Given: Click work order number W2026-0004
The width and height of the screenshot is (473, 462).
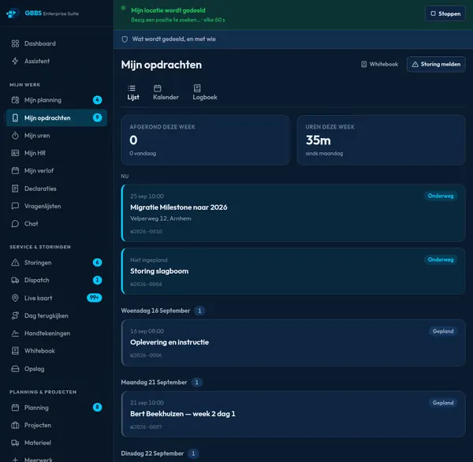Looking at the screenshot, I should 146,285.
